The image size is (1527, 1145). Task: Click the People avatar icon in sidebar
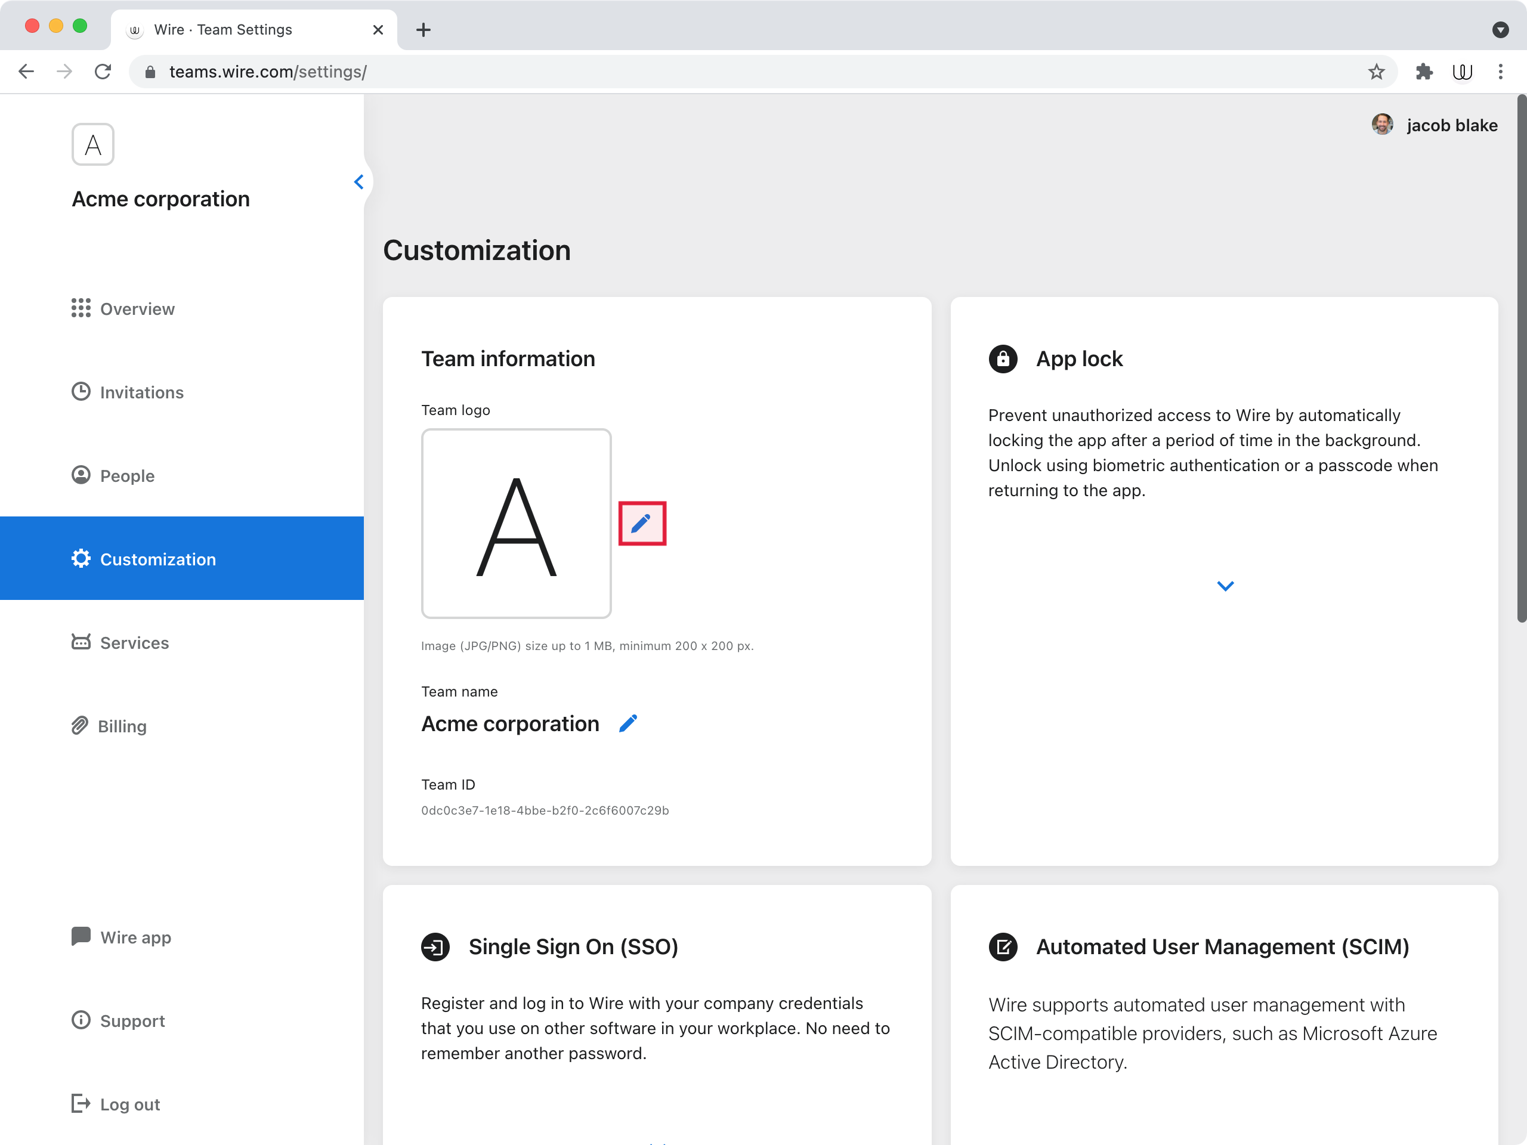(x=81, y=475)
